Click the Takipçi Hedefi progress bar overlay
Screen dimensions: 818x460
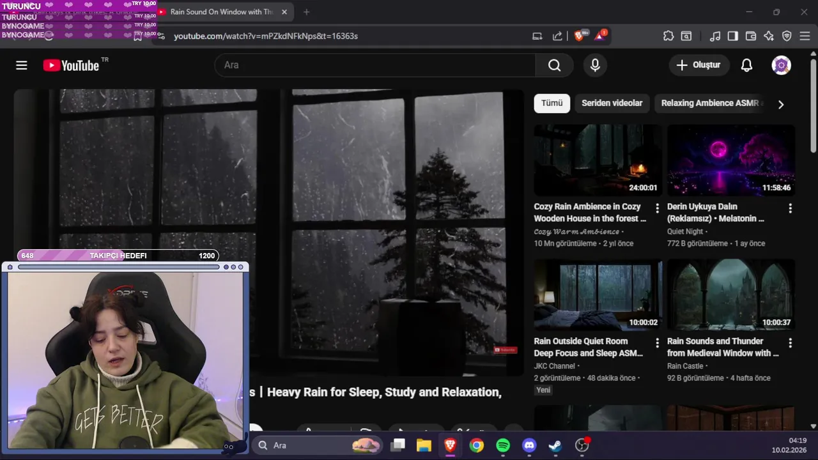click(118, 256)
